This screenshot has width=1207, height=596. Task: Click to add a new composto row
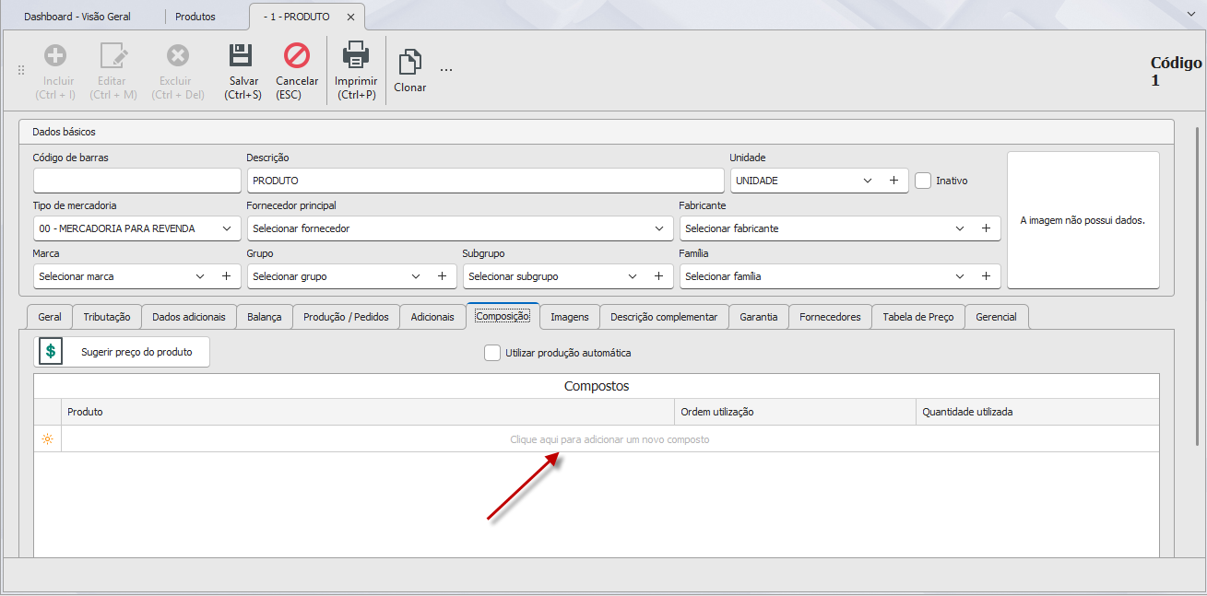pyautogui.click(x=609, y=439)
